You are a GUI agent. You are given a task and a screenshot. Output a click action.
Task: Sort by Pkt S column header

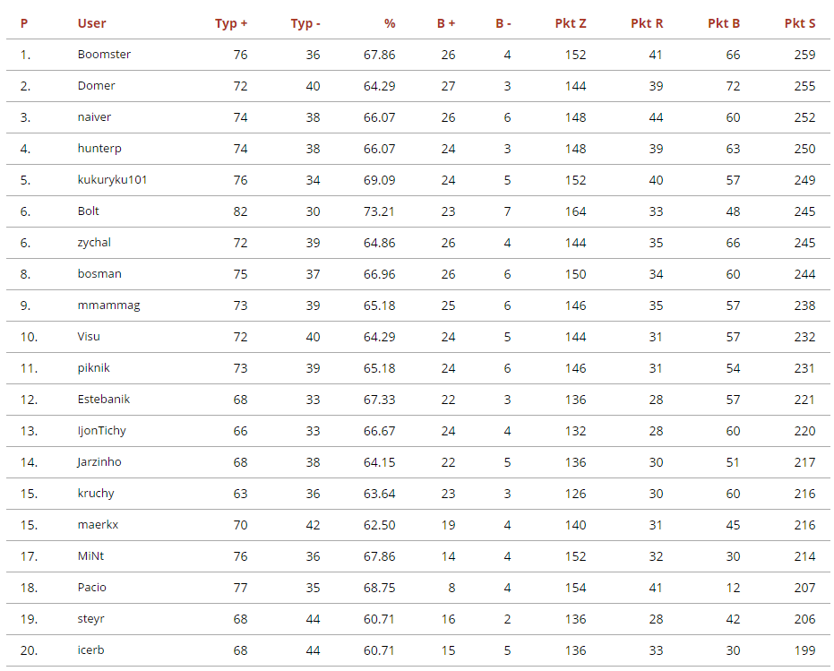coord(799,23)
